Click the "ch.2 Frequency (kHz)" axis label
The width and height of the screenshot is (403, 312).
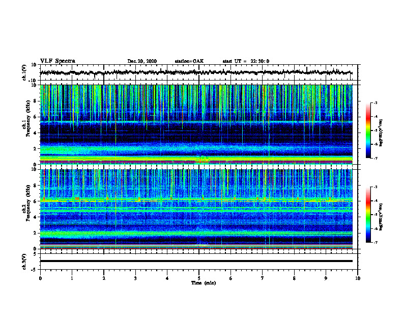[x=27, y=203]
